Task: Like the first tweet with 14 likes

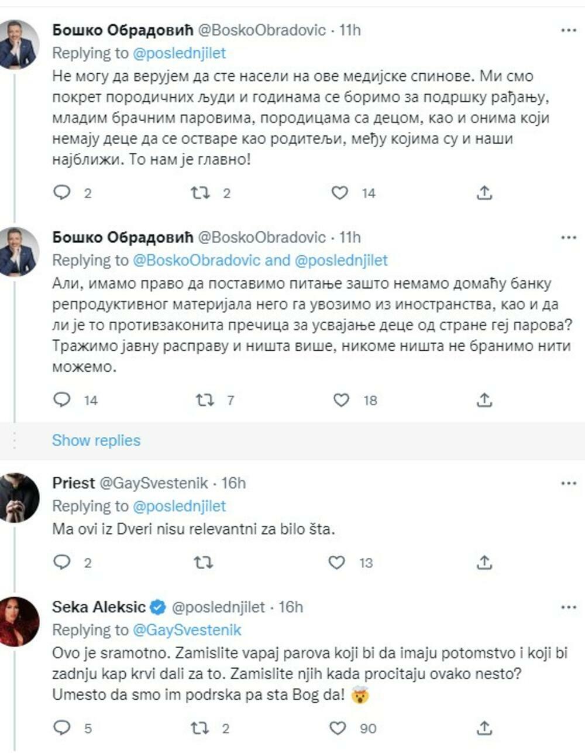Action: tap(340, 193)
